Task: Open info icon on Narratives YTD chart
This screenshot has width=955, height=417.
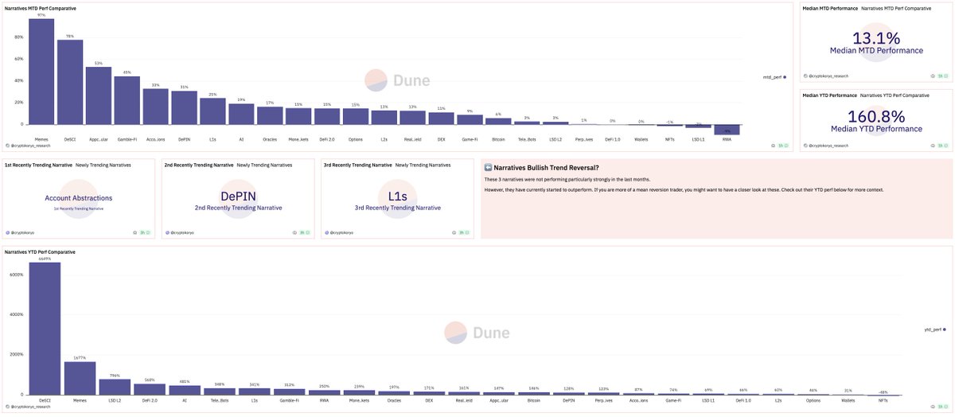Action: click(933, 406)
